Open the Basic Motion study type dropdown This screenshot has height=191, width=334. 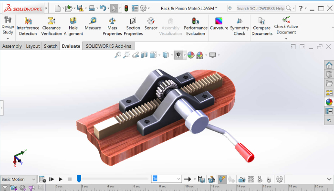click(x=19, y=179)
